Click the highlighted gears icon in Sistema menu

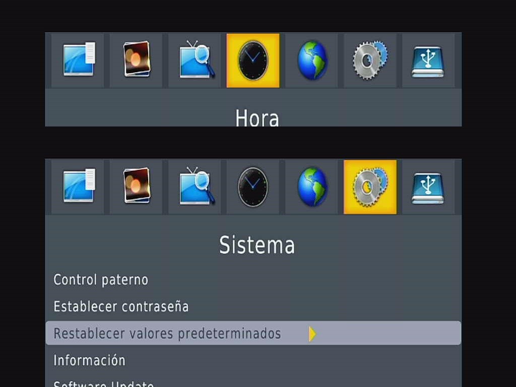click(370, 187)
